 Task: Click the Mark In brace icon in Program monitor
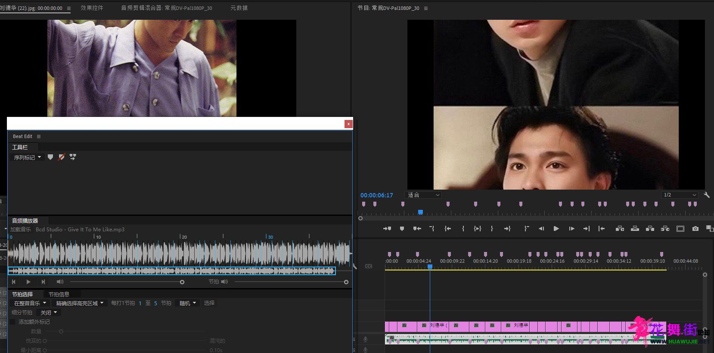click(x=463, y=229)
